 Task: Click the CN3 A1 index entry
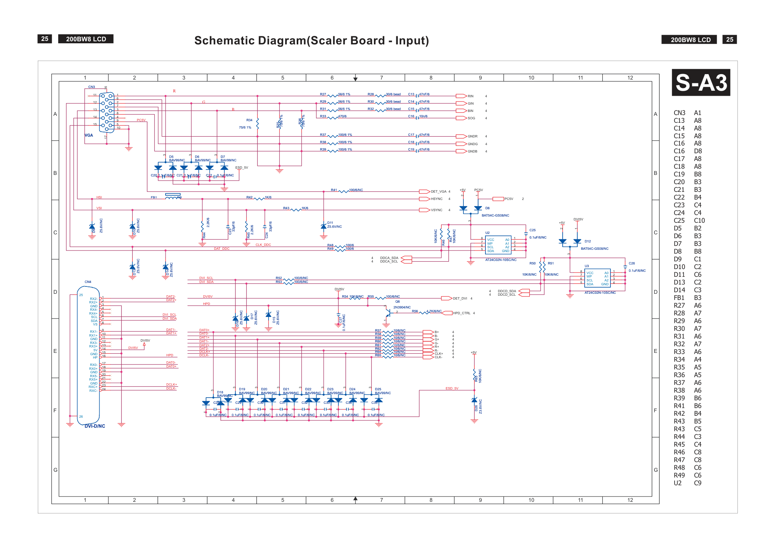[x=687, y=113]
